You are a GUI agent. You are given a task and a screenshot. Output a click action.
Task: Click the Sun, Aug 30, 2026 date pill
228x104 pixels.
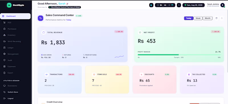point(194,5)
